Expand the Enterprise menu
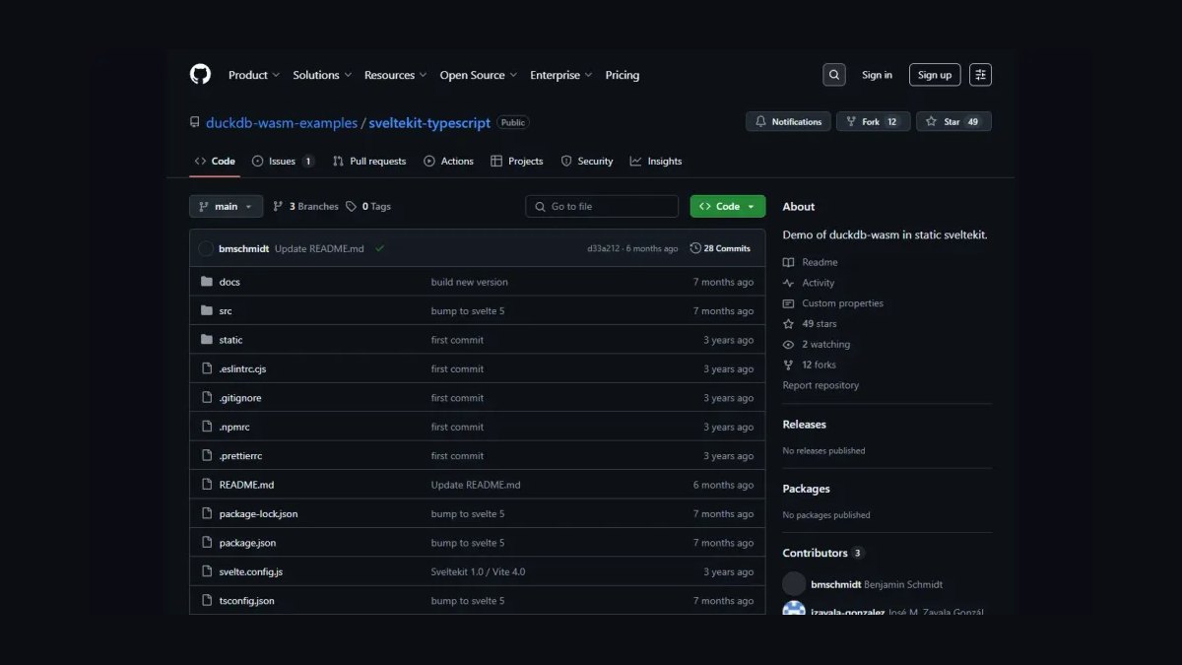The height and width of the screenshot is (665, 1182). pyautogui.click(x=561, y=75)
